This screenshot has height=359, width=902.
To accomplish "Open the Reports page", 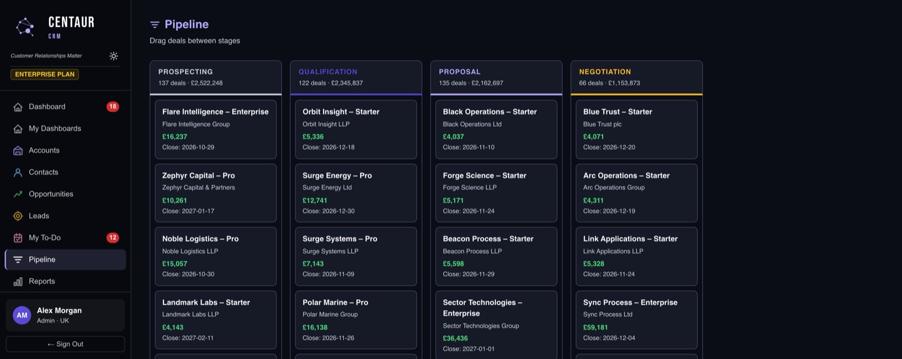I will coord(65,281).
